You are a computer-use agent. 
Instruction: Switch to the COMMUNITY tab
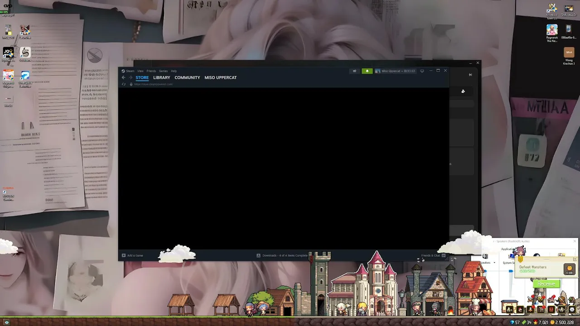[187, 77]
